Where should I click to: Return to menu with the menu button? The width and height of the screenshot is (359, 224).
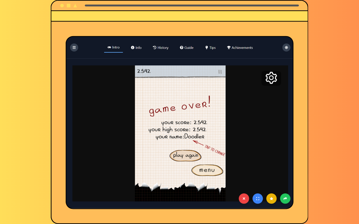pos(207,170)
